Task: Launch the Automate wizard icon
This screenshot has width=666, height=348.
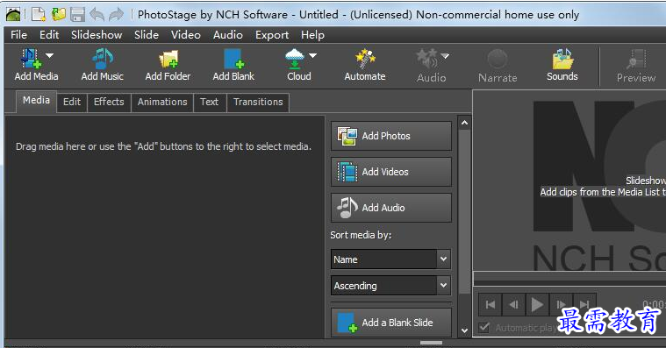Action: [x=365, y=65]
